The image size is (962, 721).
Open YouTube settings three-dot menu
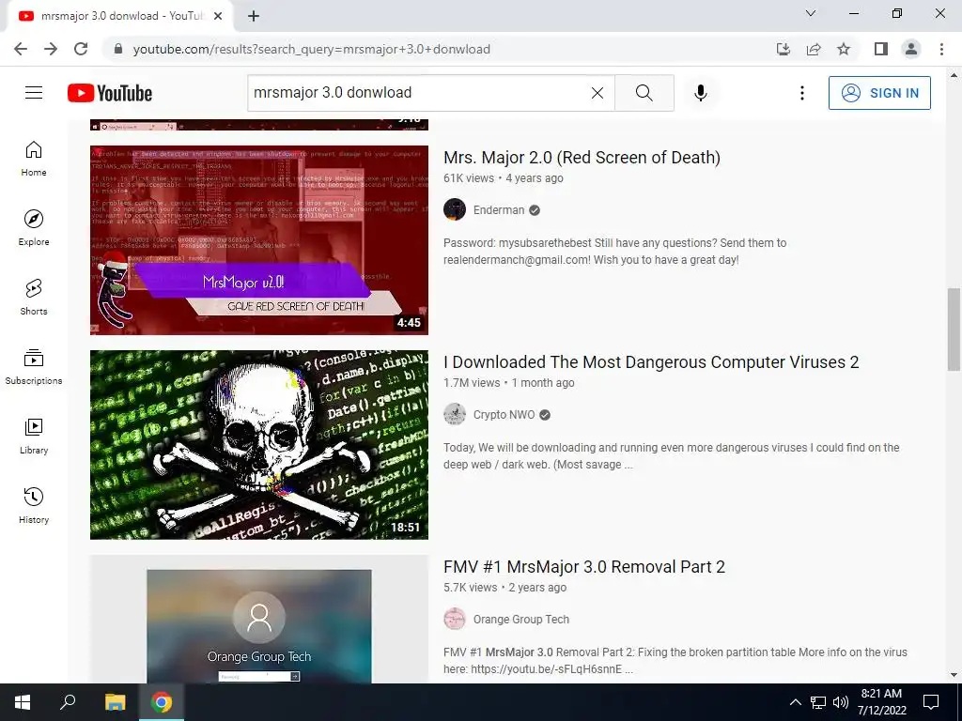click(x=802, y=93)
